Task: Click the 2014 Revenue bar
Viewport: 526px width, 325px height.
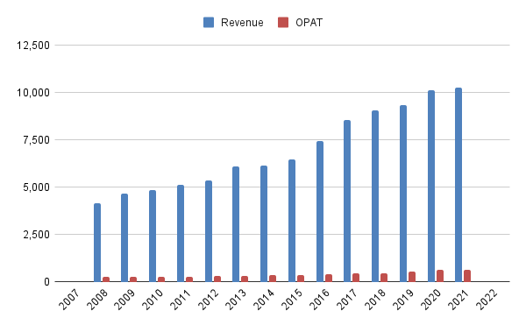Action: point(264,223)
